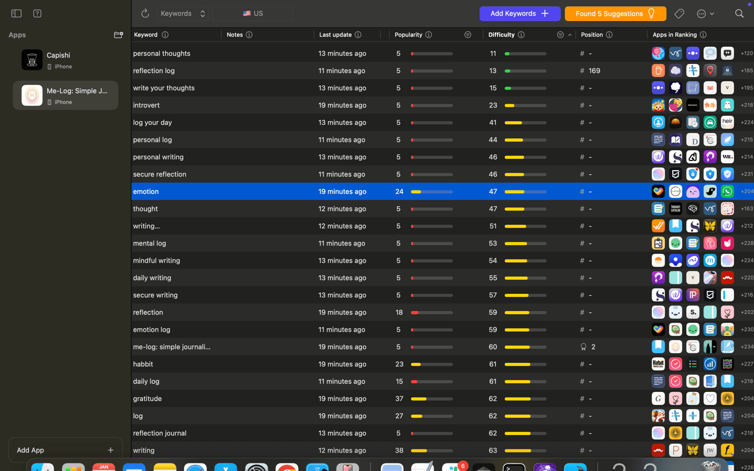
Task: Open search with the magnifier icon
Action: 739,13
